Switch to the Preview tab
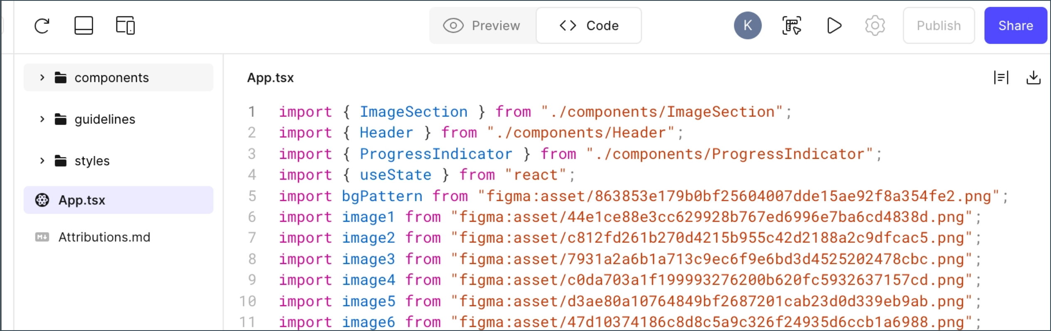Viewport: 1051px width, 331px height. (x=482, y=26)
